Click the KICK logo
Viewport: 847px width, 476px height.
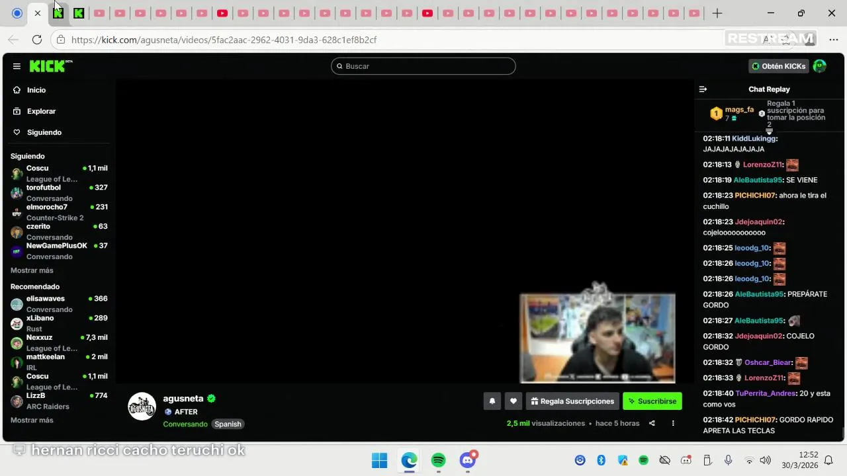coord(50,65)
